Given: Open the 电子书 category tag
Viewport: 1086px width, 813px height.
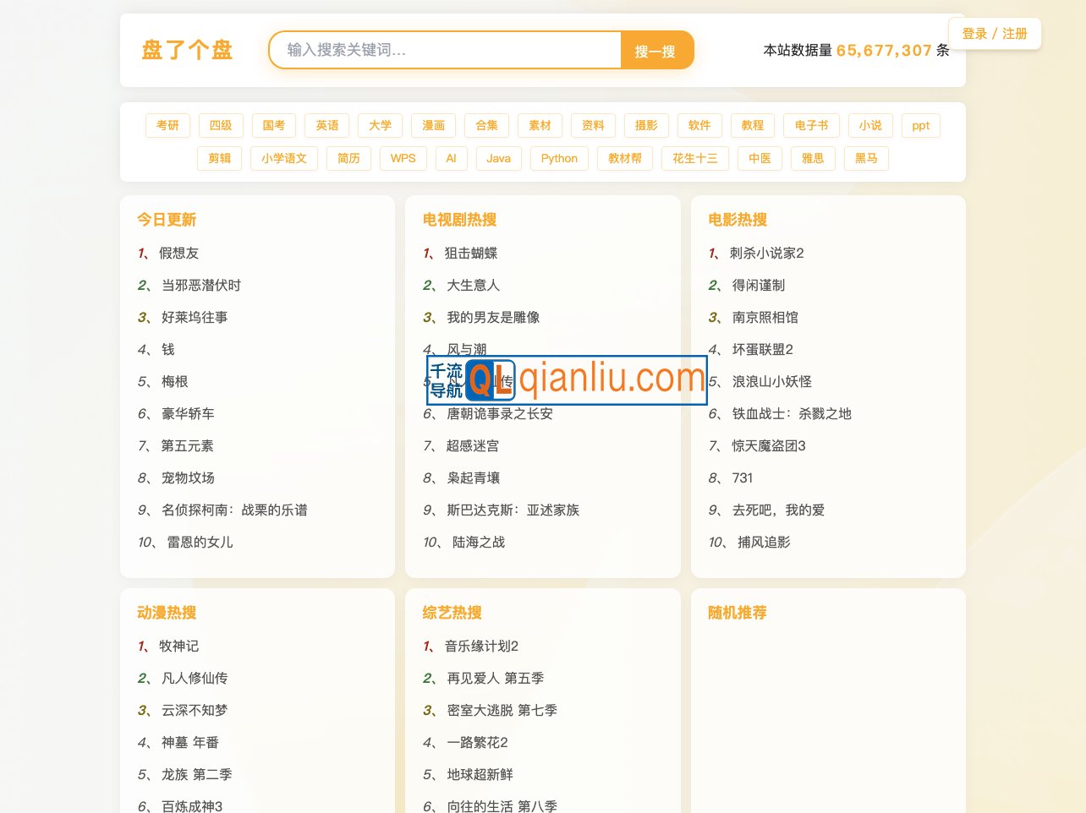Looking at the screenshot, I should (x=810, y=125).
